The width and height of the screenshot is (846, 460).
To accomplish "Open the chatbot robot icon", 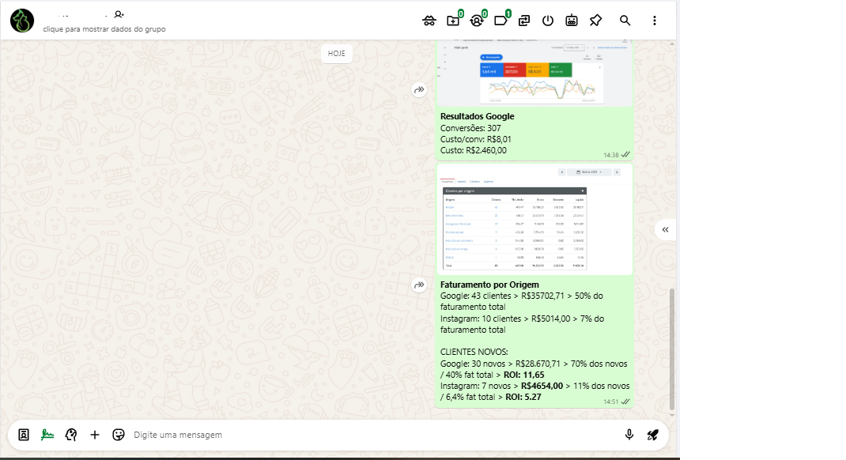I will pos(572,21).
